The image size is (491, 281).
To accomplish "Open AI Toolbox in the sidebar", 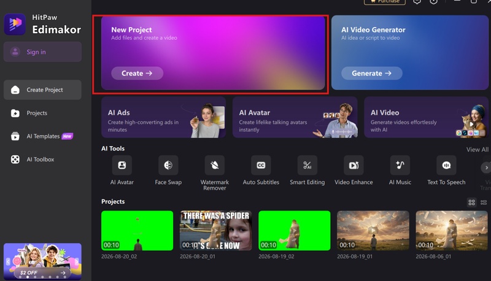I will (42, 160).
